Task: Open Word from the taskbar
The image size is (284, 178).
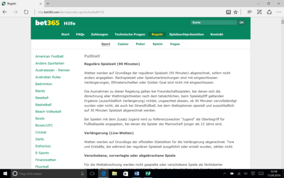Action: (x=137, y=174)
